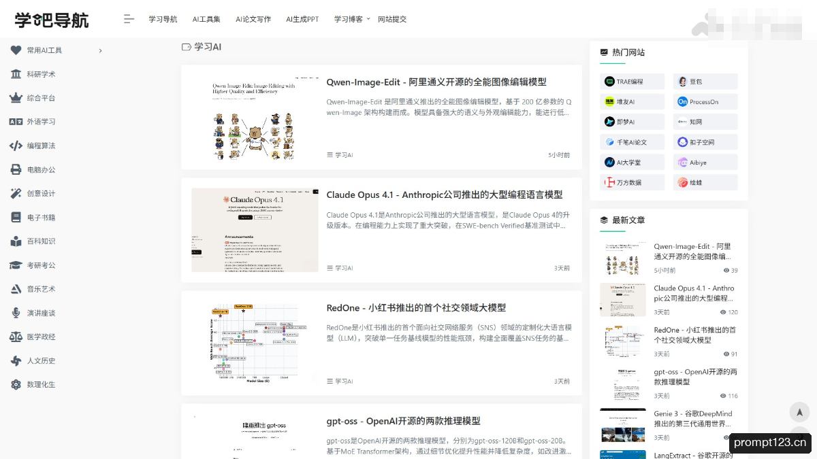Open the RedOne article title

click(x=416, y=308)
